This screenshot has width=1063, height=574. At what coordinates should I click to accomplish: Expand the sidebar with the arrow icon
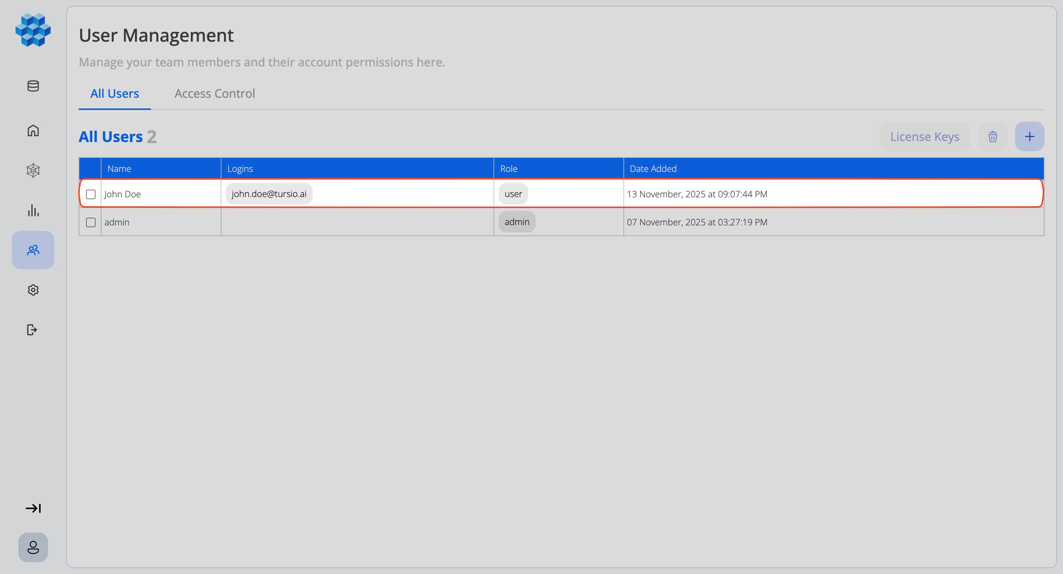(33, 508)
